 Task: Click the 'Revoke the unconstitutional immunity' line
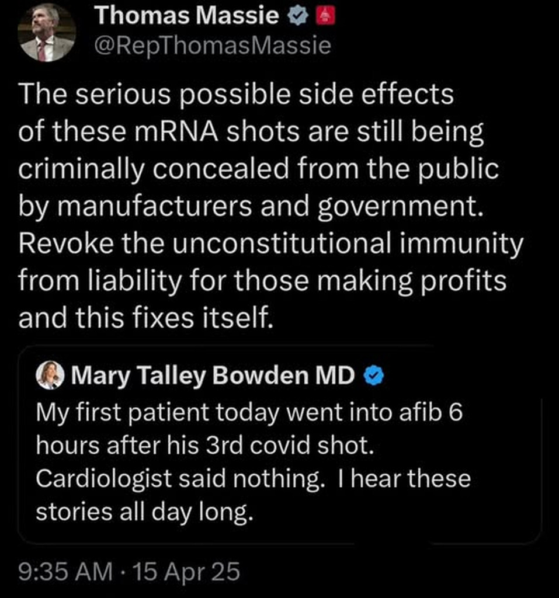(x=270, y=244)
